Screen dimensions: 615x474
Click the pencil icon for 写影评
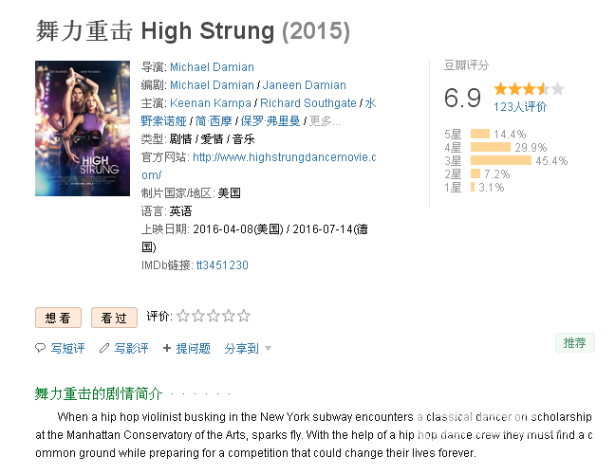[104, 348]
